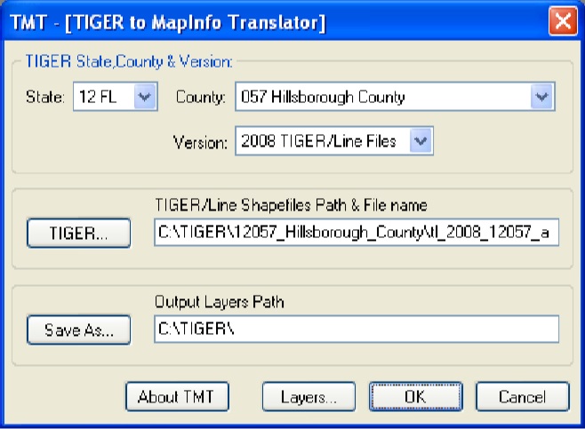Close the TMT translator dialog window
The height and width of the screenshot is (429, 585).
[563, 21]
